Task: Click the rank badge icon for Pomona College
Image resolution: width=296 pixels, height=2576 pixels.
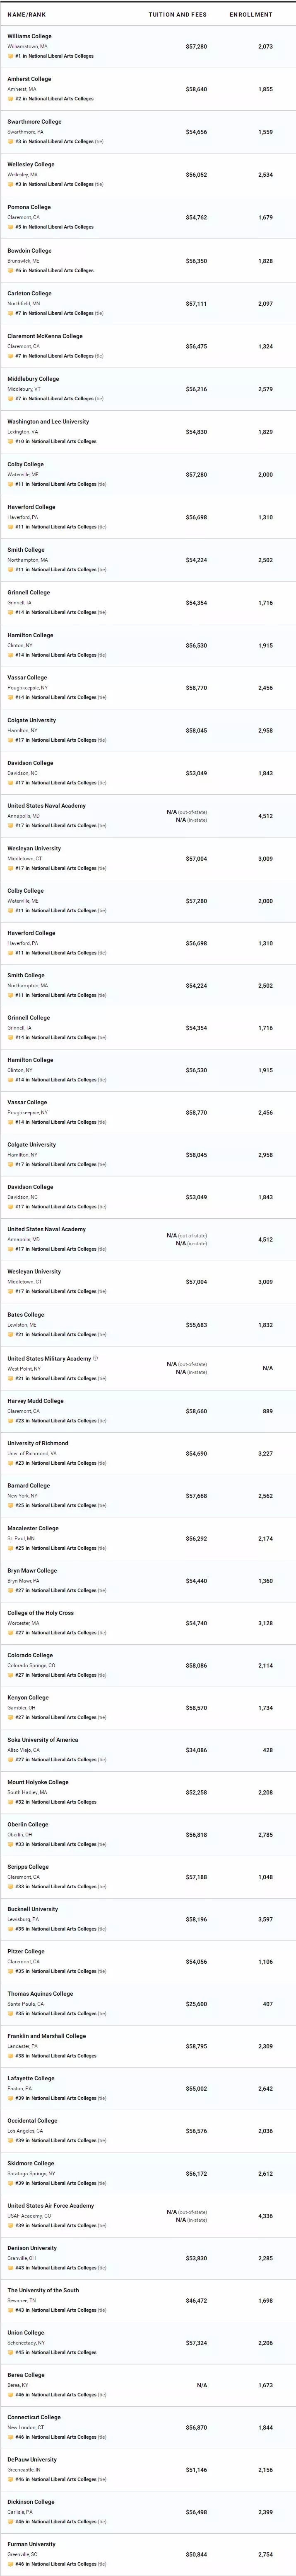Action: pyautogui.click(x=10, y=227)
